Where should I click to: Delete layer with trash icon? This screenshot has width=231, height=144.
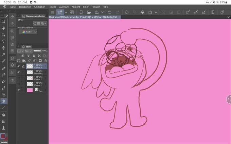(x=46, y=61)
